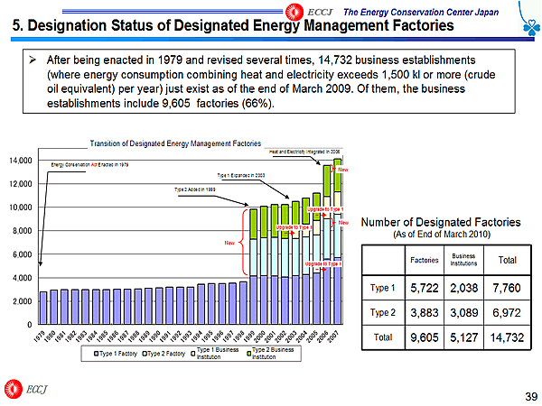Click the blue clover emblem in the header

pos(531,27)
